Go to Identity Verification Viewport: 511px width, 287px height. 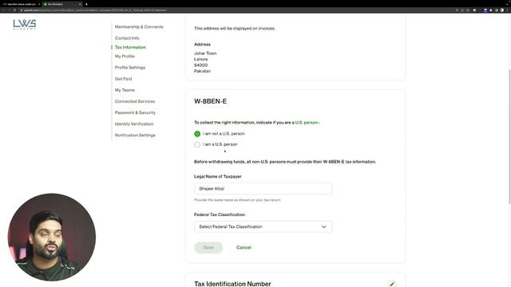(x=134, y=124)
